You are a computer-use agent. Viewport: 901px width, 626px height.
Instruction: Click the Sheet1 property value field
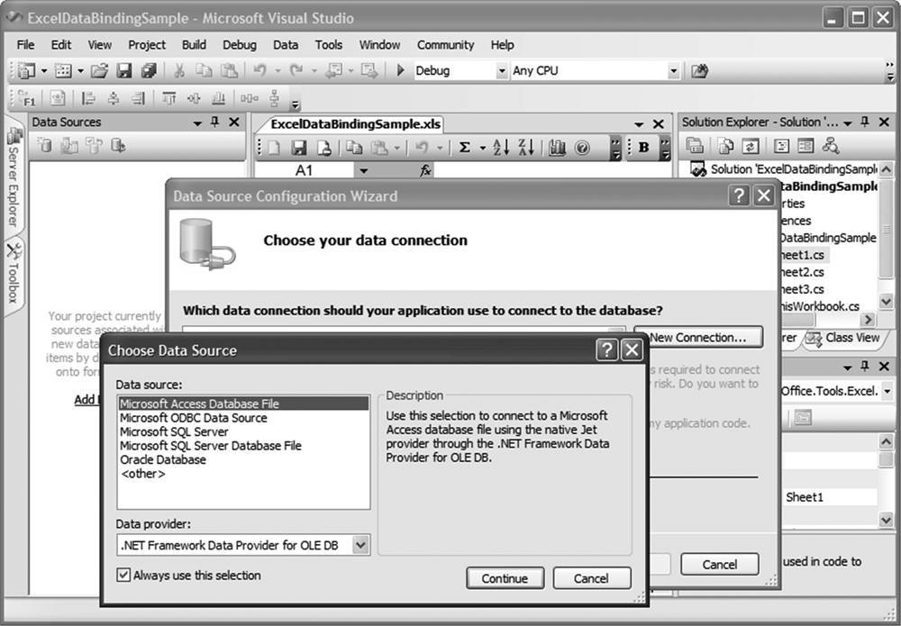830,497
